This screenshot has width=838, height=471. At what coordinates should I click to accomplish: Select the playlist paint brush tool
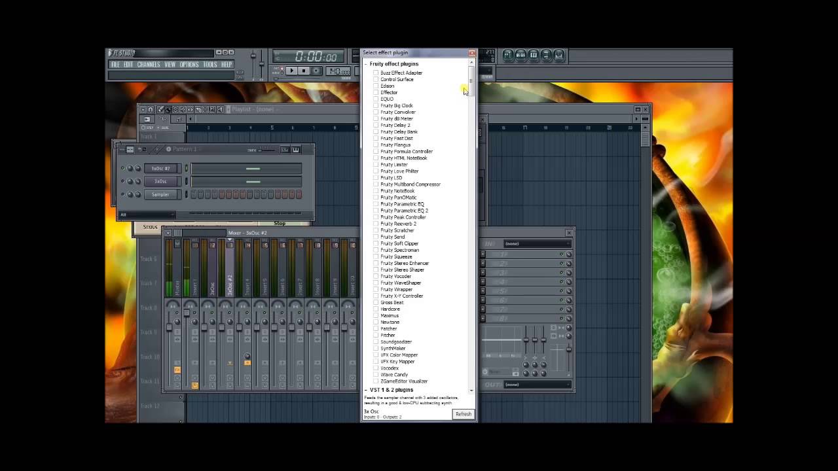[x=168, y=109]
